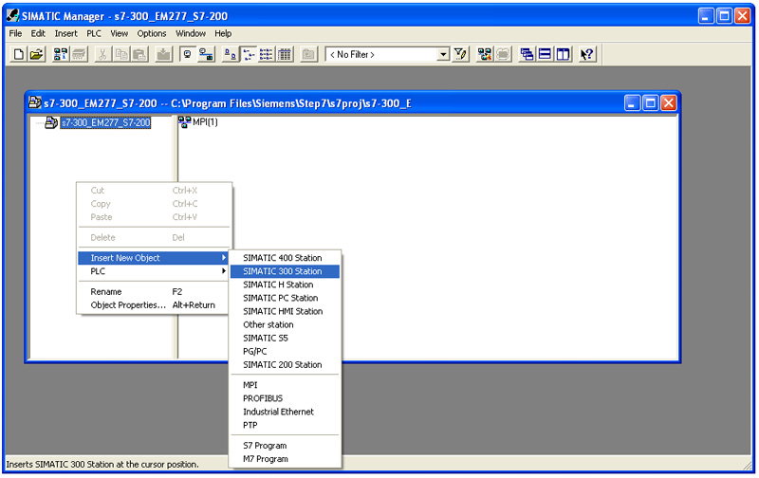759x478 pixels.
Task: Expand Insert New Object submenu
Action: (x=153, y=258)
